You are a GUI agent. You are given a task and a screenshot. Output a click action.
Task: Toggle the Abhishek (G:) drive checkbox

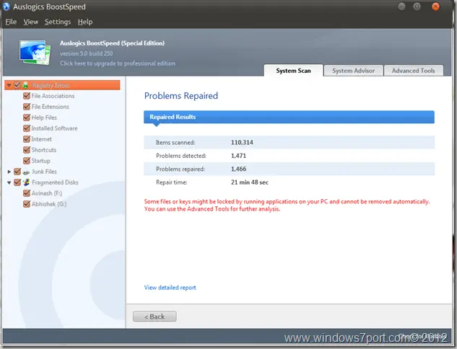pyautogui.click(x=27, y=204)
